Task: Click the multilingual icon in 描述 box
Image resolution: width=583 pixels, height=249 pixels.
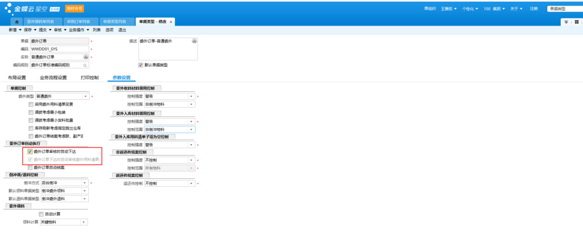Action: click(x=194, y=41)
